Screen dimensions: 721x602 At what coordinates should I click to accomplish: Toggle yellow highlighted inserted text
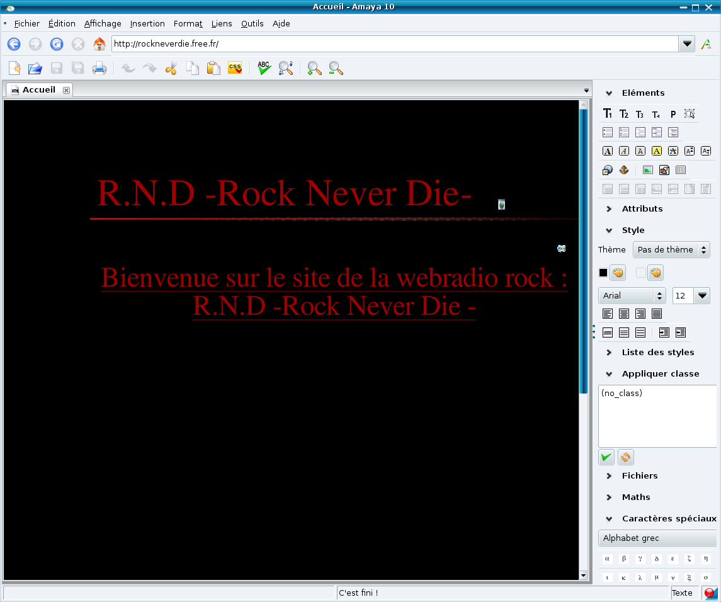(657, 151)
